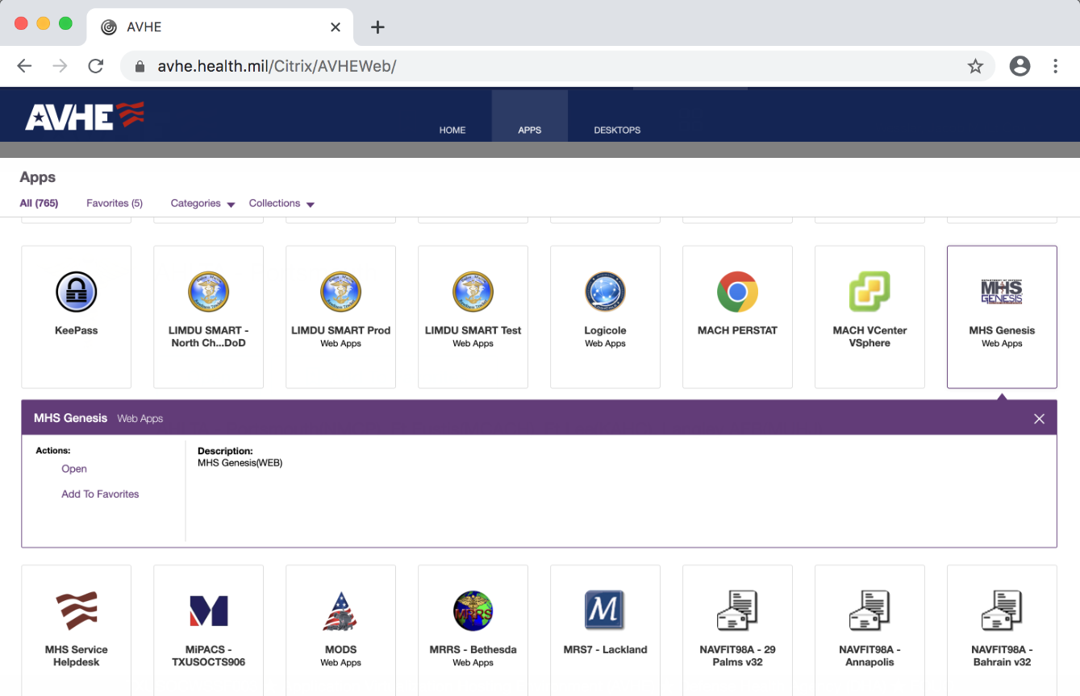The image size is (1080, 696).
Task: Click the MHS Genesis app icon
Action: pyautogui.click(x=1002, y=292)
